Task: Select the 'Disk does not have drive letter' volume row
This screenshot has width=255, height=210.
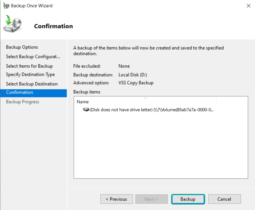Action: click(x=148, y=110)
